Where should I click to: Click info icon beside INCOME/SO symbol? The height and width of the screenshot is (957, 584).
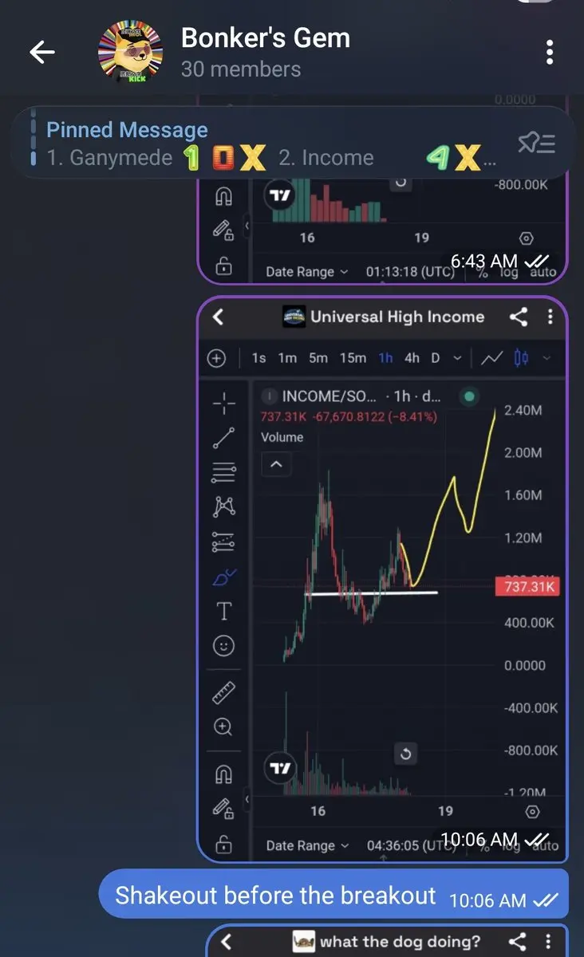coord(269,396)
